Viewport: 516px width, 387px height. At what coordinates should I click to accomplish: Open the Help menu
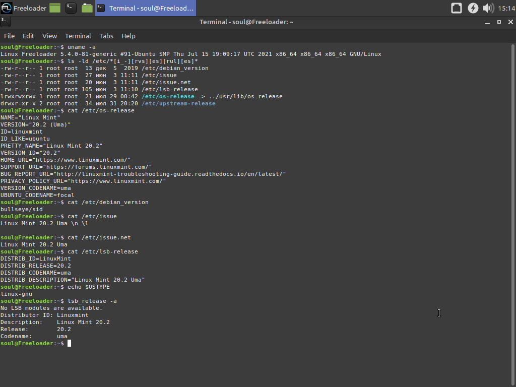point(128,36)
